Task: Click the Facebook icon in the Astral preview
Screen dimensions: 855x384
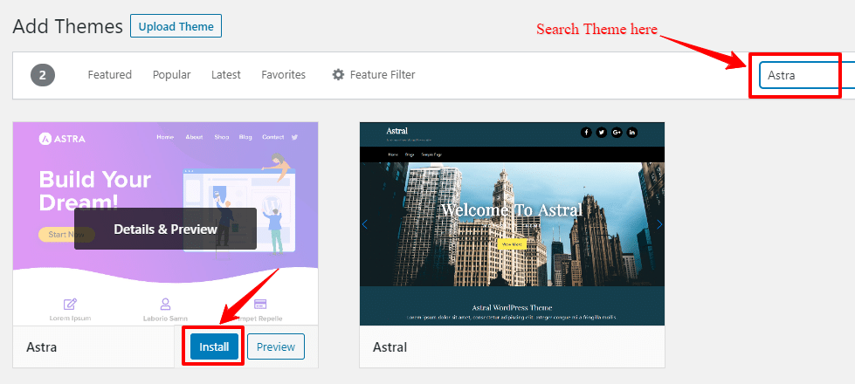Action: pos(586,133)
